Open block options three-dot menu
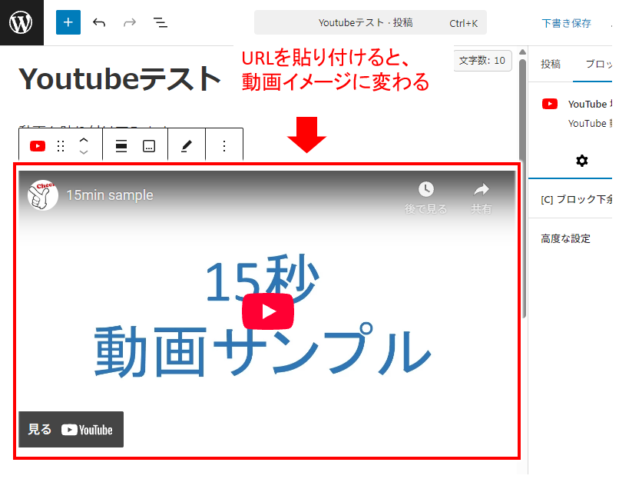The image size is (619, 479). 224,146
